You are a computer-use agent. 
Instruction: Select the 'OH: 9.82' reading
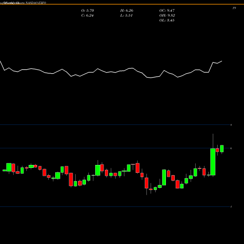point(167,16)
